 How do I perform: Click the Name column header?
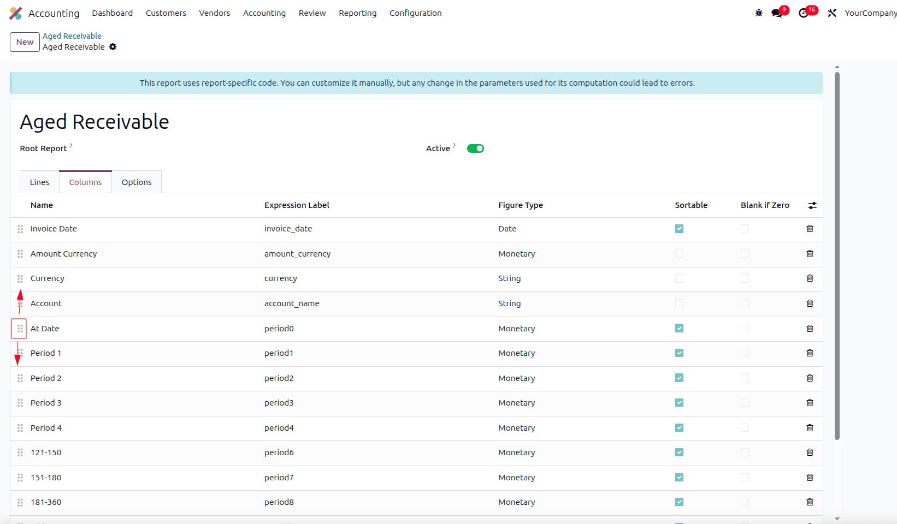click(x=42, y=205)
